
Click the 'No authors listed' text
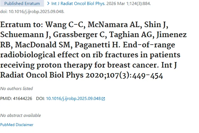click(x=16, y=88)
